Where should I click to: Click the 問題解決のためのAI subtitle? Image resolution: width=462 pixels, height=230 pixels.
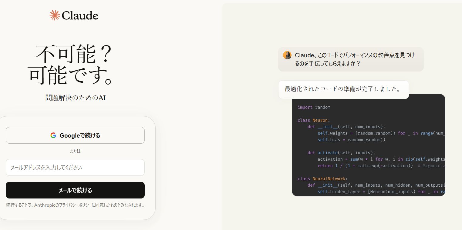(x=75, y=98)
